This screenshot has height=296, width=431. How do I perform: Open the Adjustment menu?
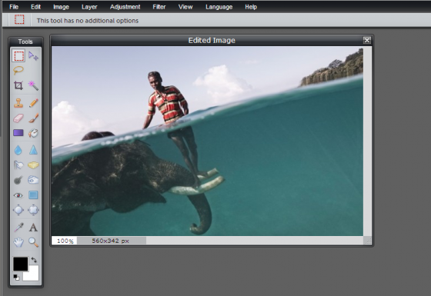[x=125, y=7]
